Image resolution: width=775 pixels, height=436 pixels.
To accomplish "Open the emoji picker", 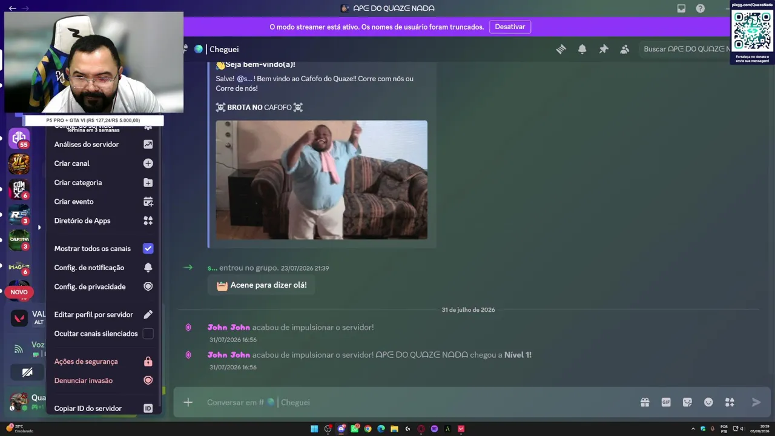I will click(708, 402).
